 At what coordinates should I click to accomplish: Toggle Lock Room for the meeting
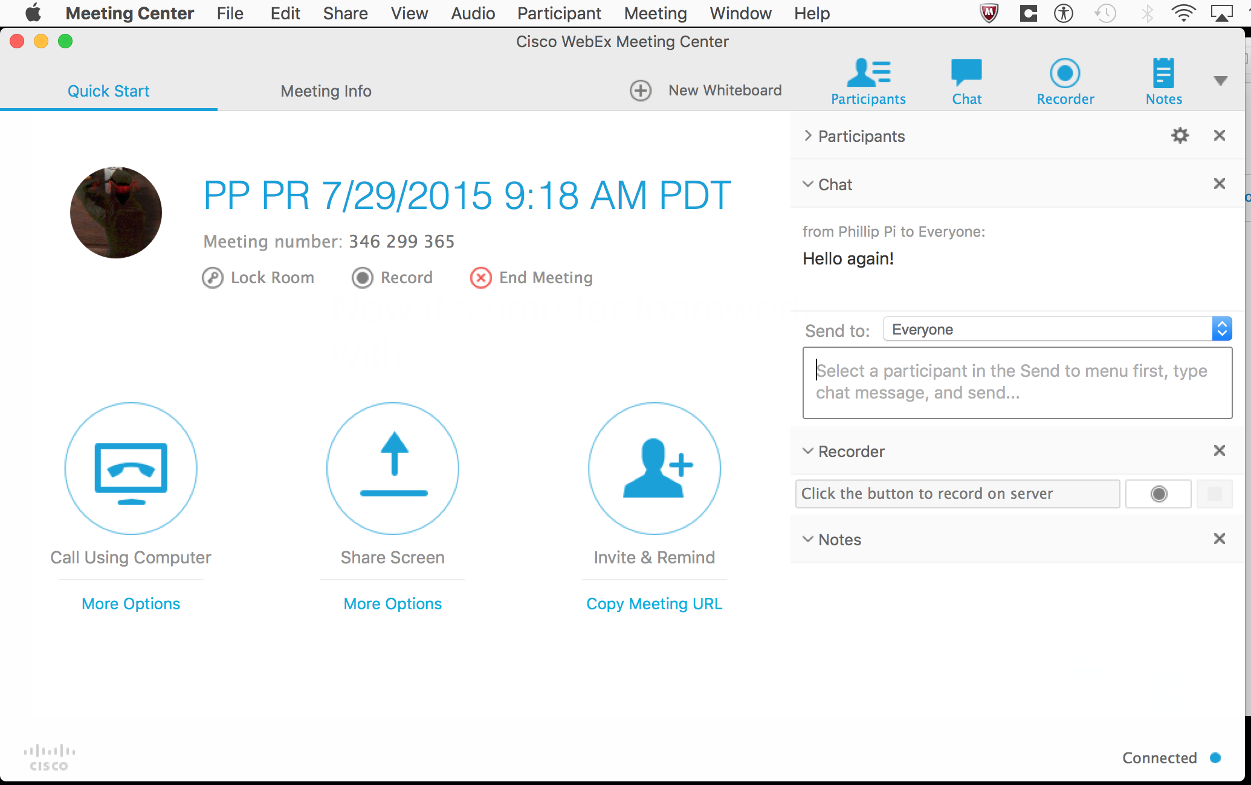click(259, 278)
